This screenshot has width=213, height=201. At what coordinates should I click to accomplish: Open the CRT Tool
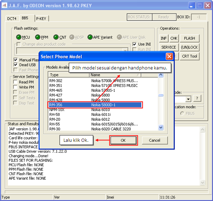click(x=190, y=56)
